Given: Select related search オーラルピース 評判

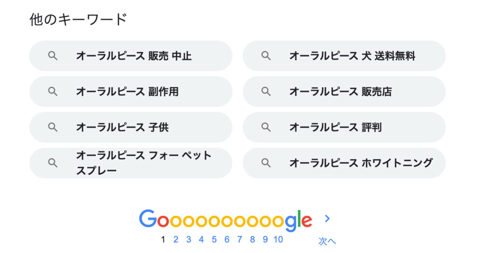Looking at the screenshot, I should pyautogui.click(x=344, y=127).
